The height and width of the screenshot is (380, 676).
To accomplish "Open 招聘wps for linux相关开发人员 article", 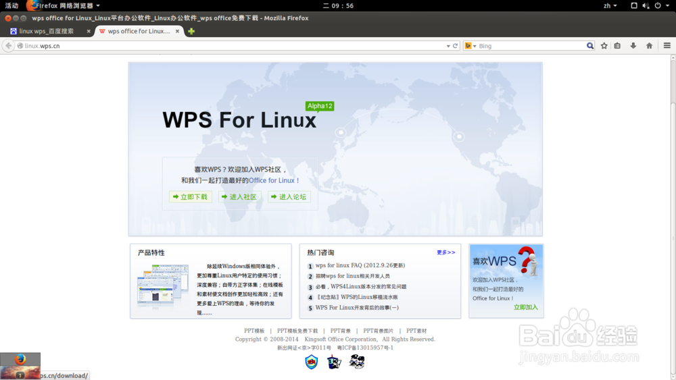I will tap(352, 276).
